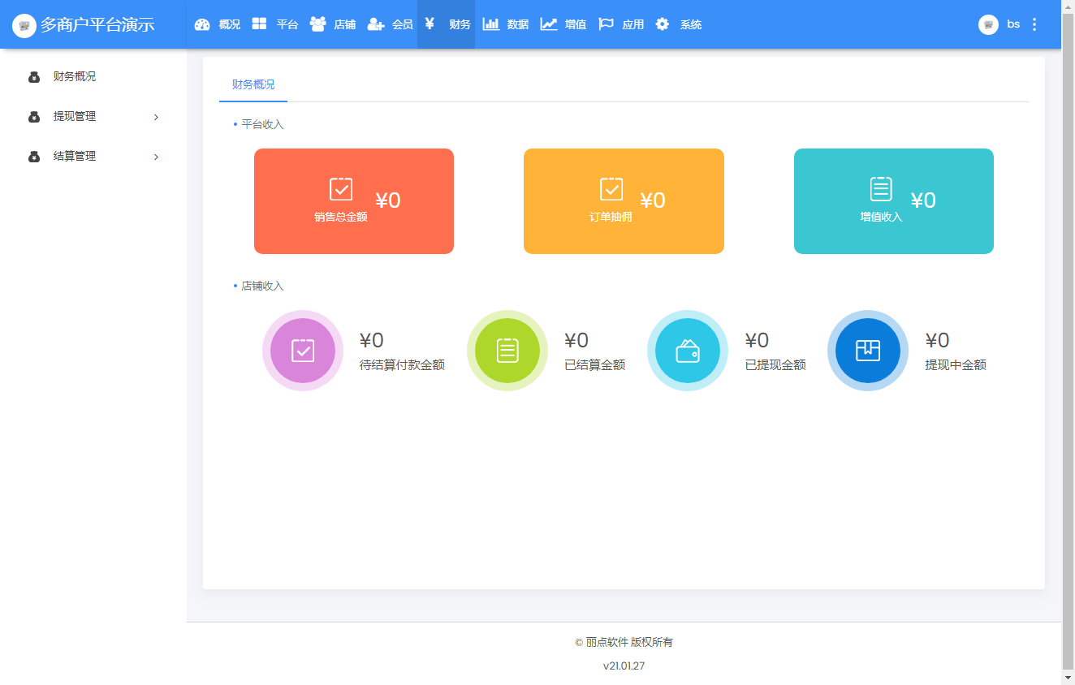Image resolution: width=1075 pixels, height=685 pixels.
Task: Click the v21.01.27 version text
Action: pyautogui.click(x=624, y=666)
